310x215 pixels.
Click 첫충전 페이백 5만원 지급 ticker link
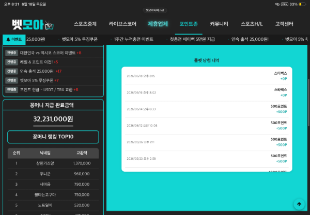[192, 39]
